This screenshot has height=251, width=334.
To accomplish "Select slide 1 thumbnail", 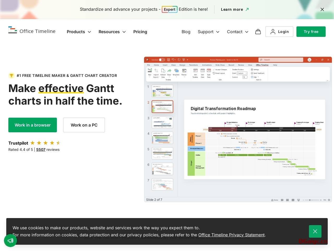I will pyautogui.click(x=162, y=91).
